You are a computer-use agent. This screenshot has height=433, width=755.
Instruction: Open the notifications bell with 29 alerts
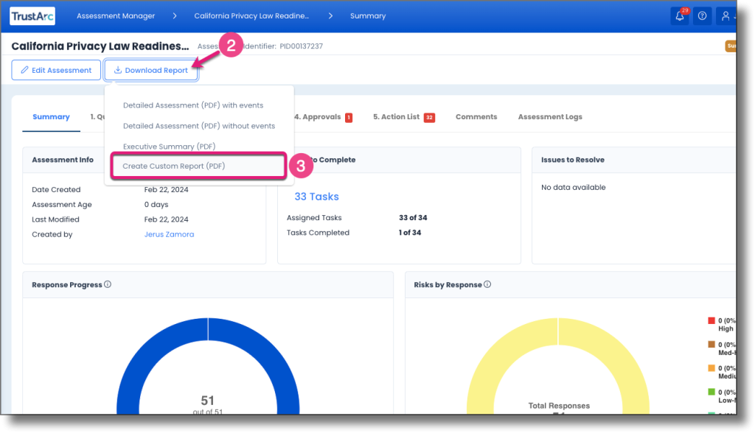point(679,15)
